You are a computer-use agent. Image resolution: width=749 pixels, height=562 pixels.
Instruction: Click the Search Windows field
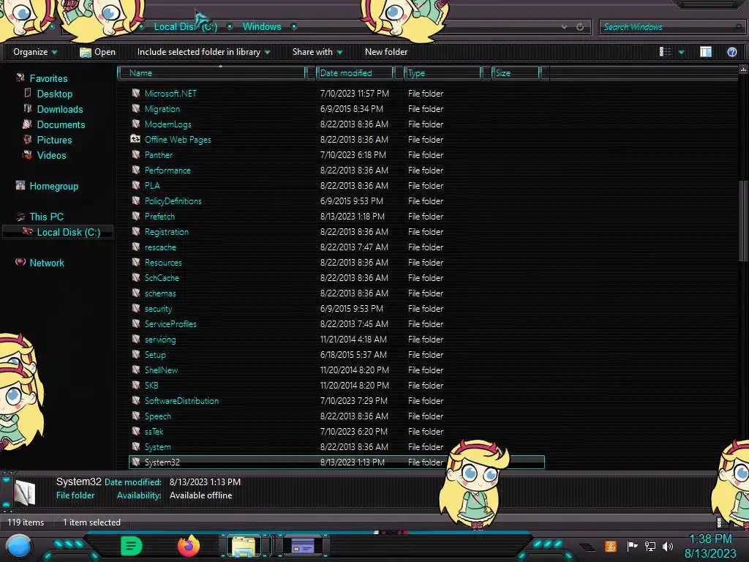point(673,27)
